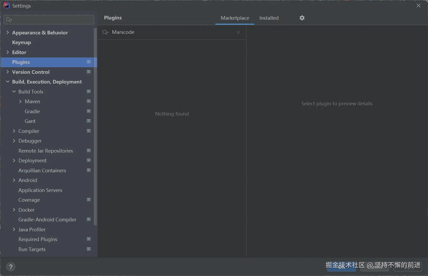Collapse the Build Tools node
428x276 pixels.
(14, 92)
